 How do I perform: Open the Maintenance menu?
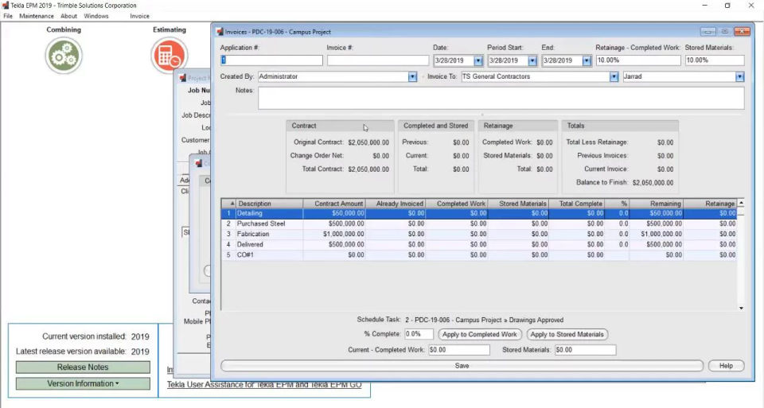pyautogui.click(x=37, y=16)
